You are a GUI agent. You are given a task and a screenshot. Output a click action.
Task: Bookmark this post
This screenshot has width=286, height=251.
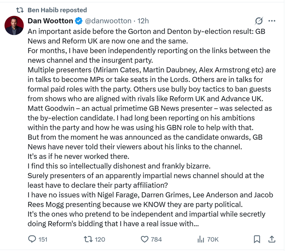click(x=257, y=239)
